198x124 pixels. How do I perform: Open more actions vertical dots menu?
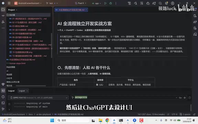[x=116, y=3]
